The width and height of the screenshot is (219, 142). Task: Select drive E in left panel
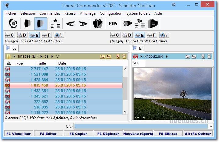click(34, 35)
